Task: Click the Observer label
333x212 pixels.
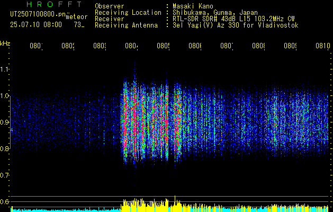Action: tap(110, 6)
